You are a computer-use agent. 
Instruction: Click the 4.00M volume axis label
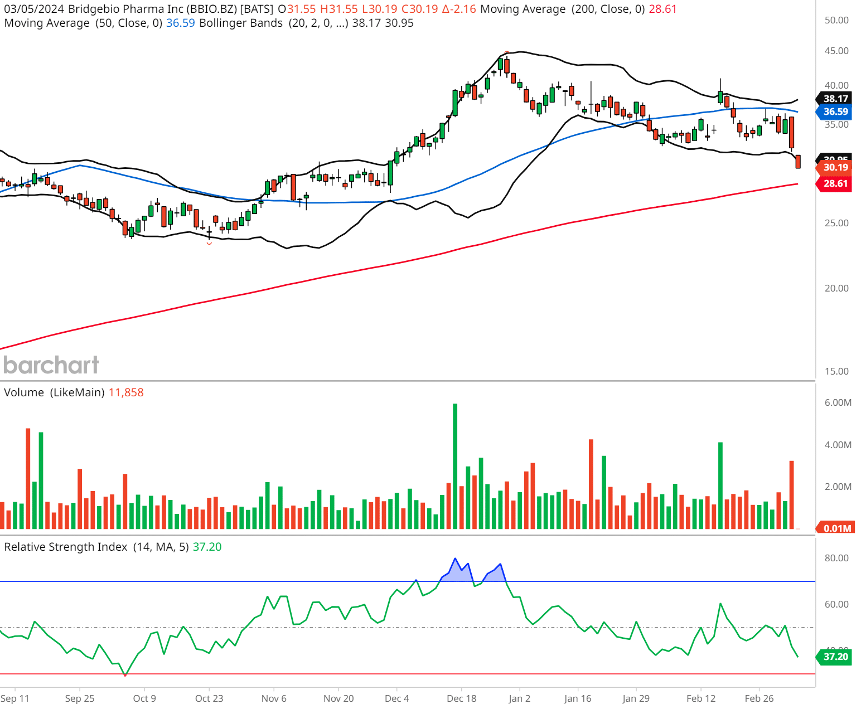[838, 445]
